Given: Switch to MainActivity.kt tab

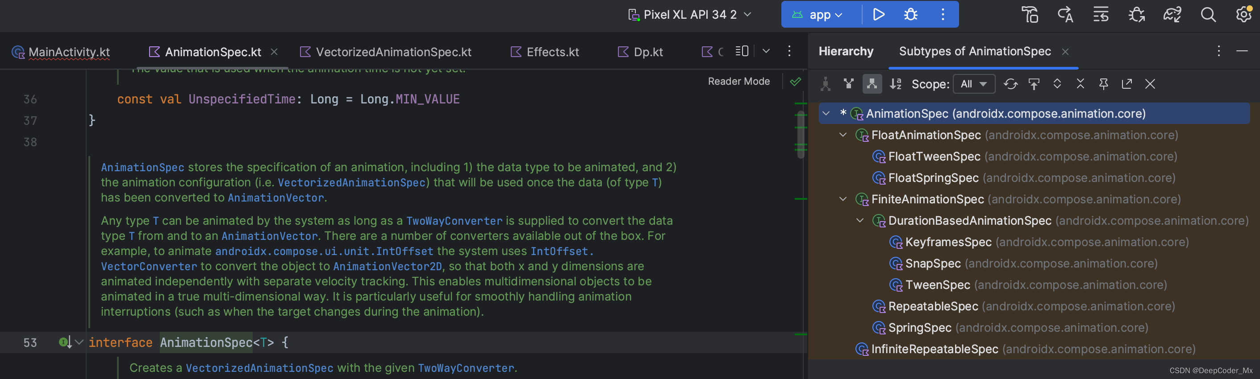Looking at the screenshot, I should [61, 52].
